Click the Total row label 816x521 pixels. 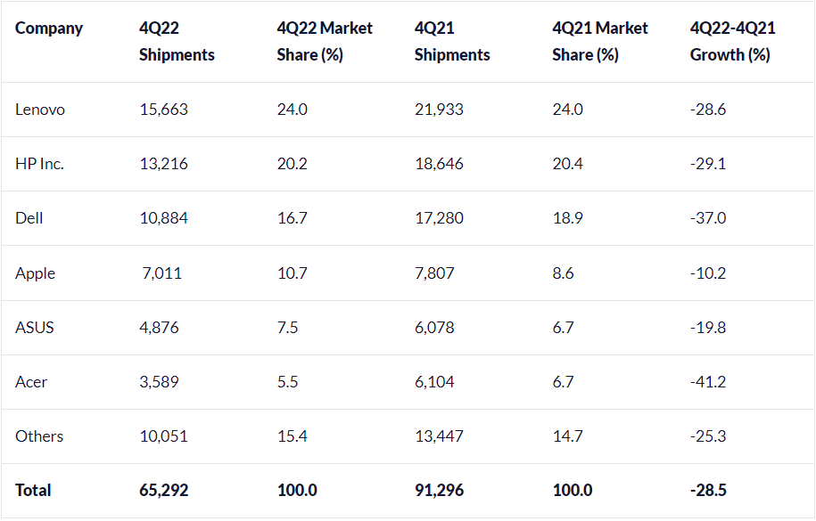point(33,491)
